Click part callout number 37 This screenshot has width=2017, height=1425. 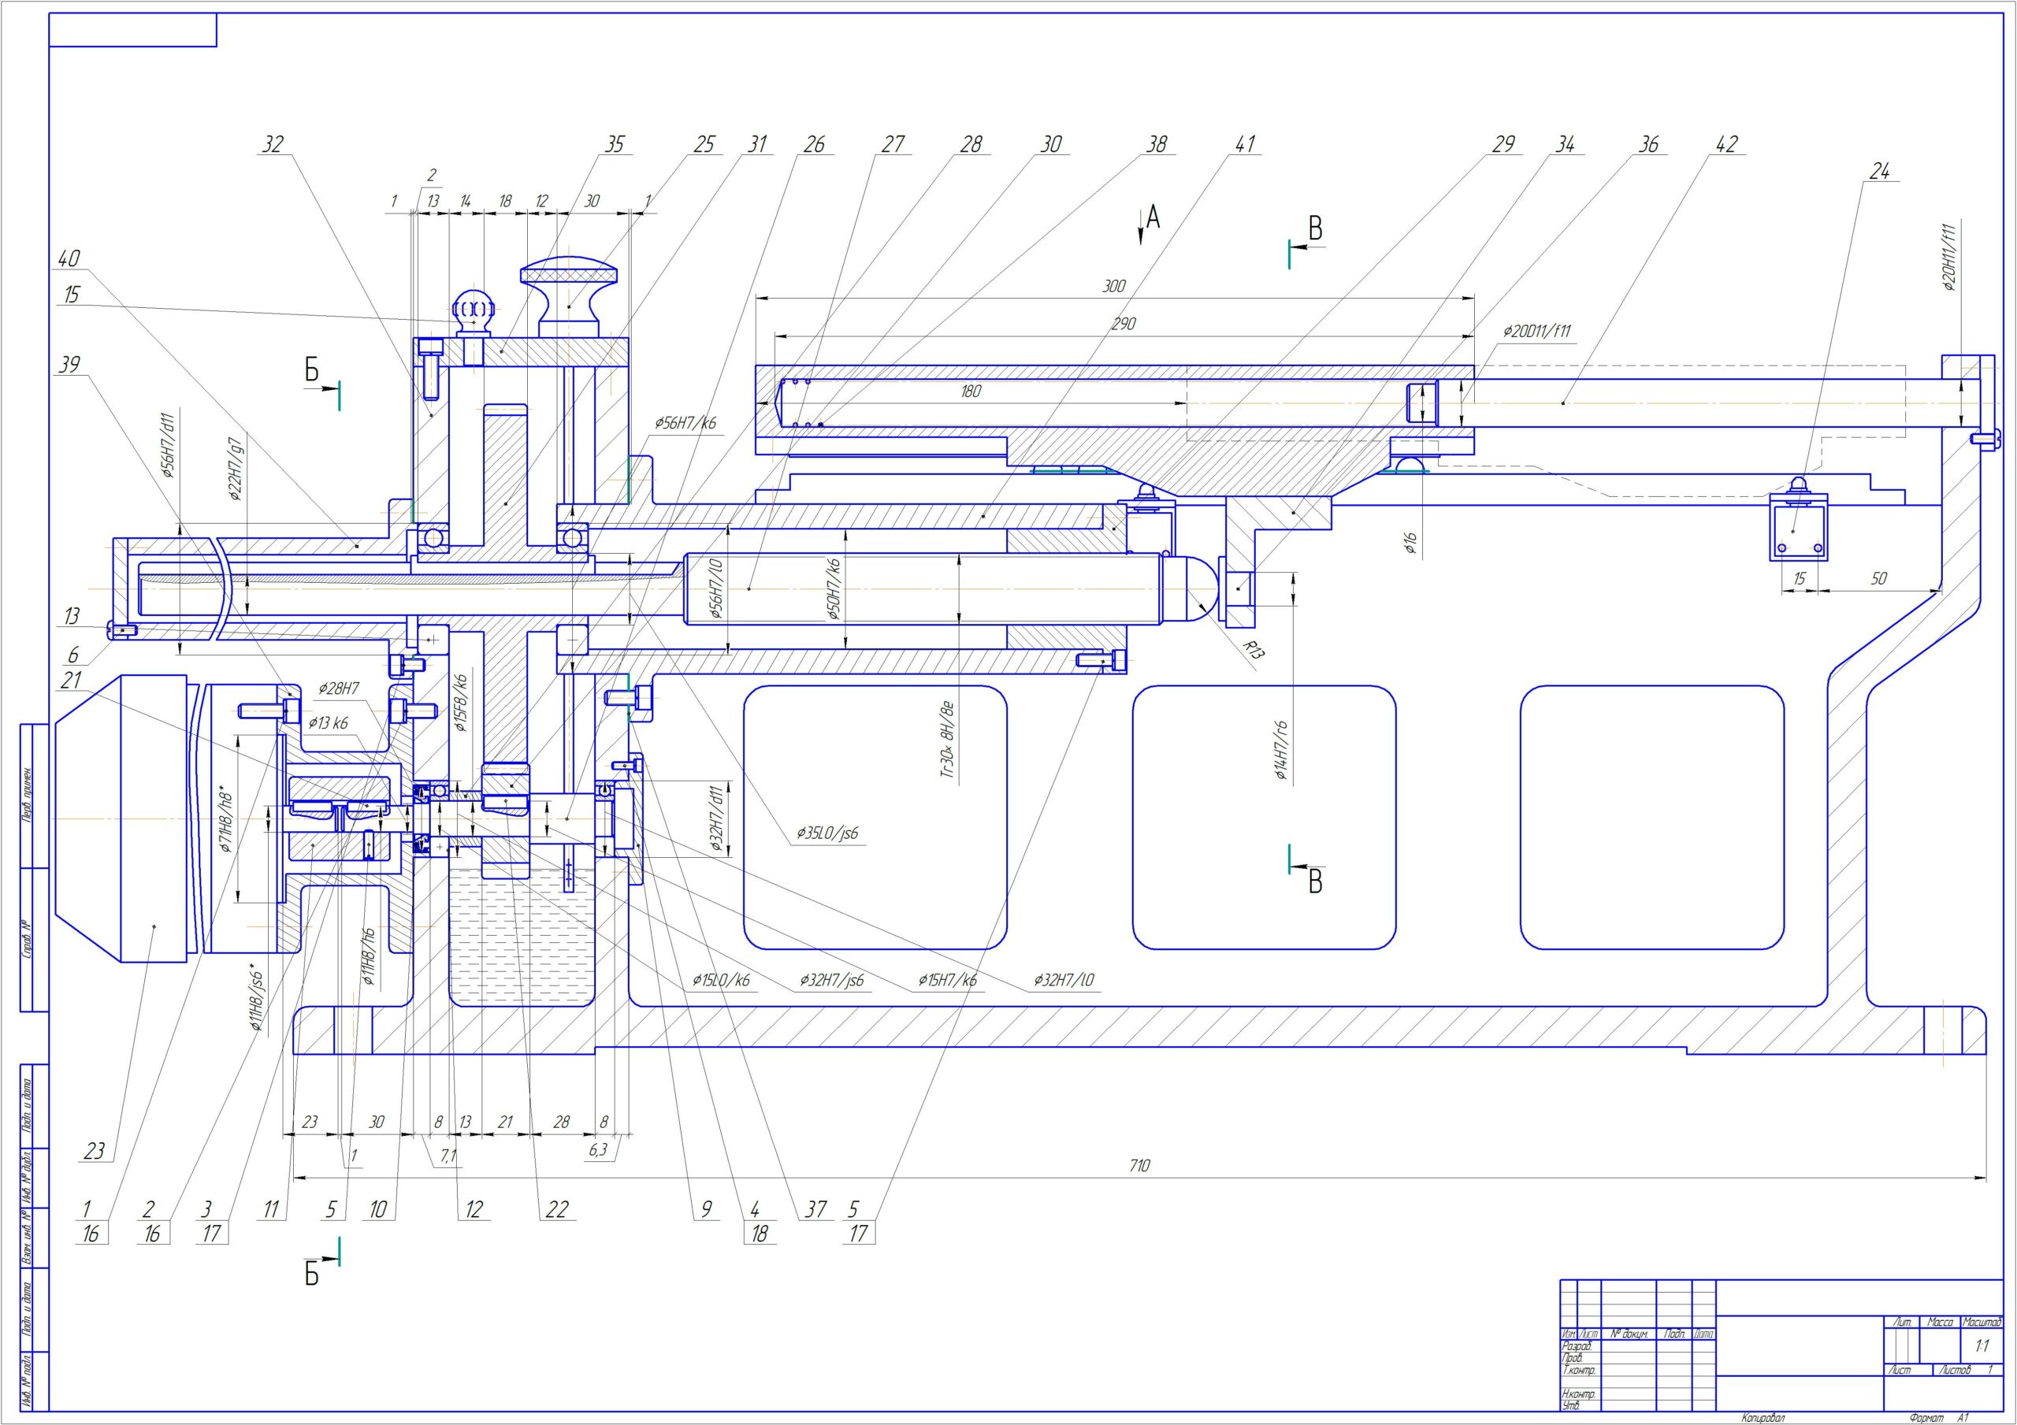[816, 1209]
